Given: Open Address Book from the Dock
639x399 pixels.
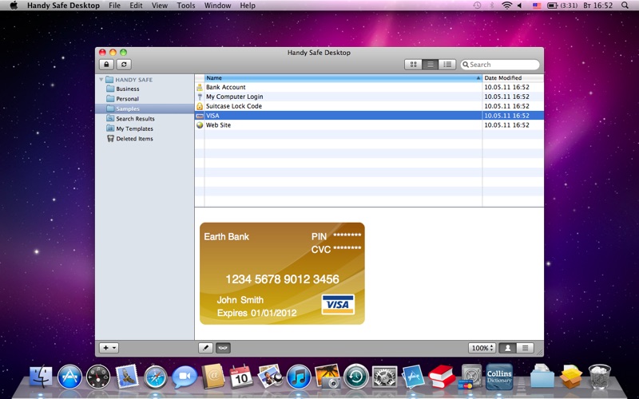Looking at the screenshot, I should (x=212, y=376).
